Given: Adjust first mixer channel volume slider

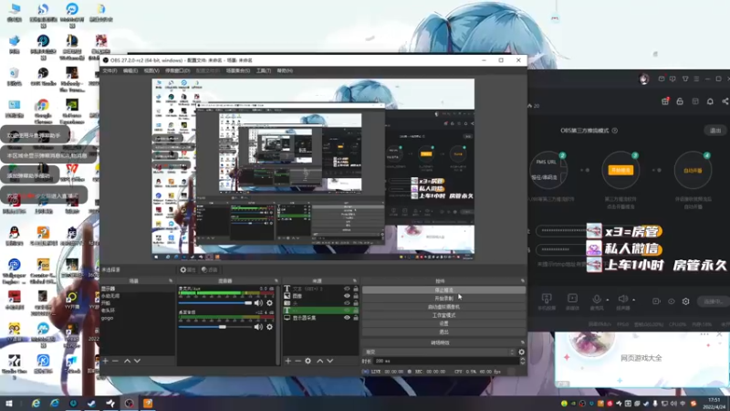Looking at the screenshot, I should (x=215, y=303).
